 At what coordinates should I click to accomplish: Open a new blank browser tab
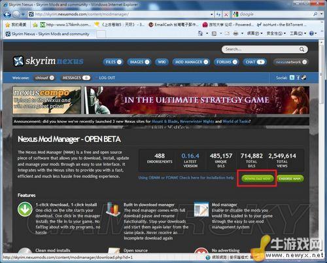(x=101, y=34)
